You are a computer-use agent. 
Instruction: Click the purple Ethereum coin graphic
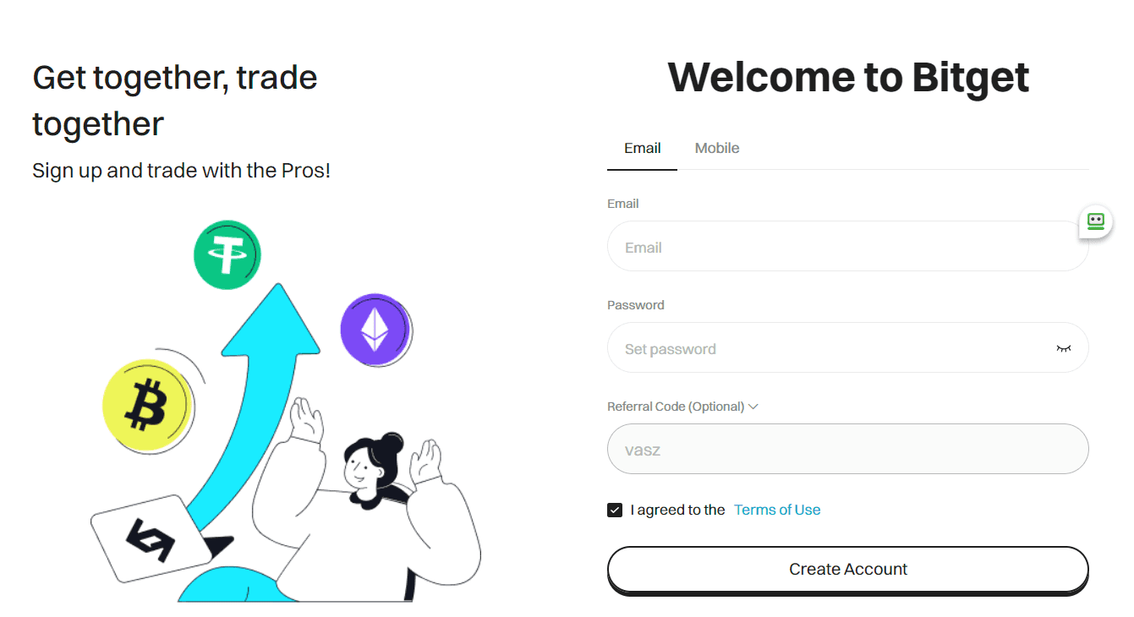375,330
